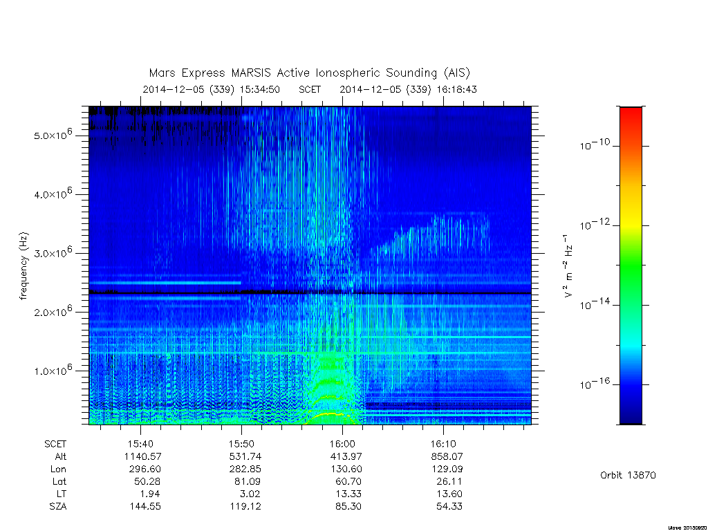Click the 10^-10 colorbar tick label

tap(594, 145)
